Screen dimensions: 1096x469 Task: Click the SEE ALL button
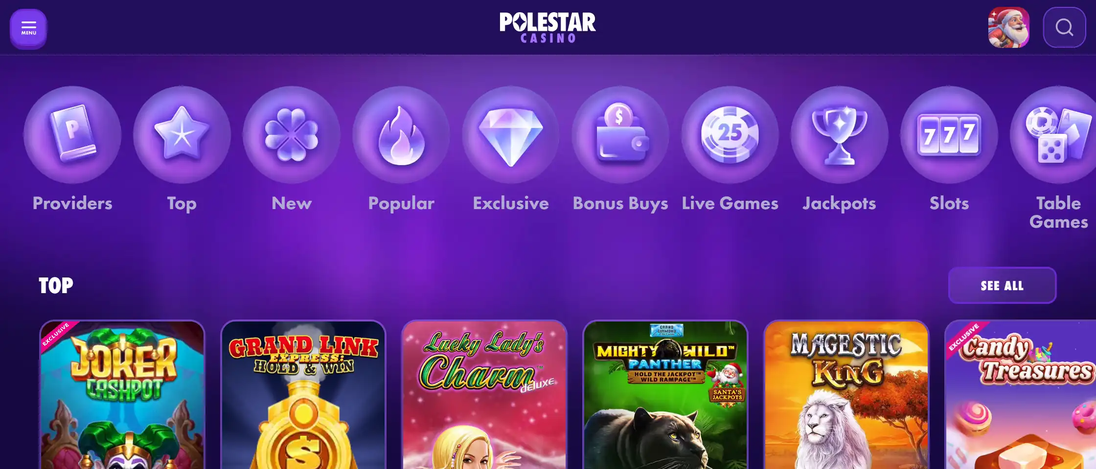(x=1002, y=285)
